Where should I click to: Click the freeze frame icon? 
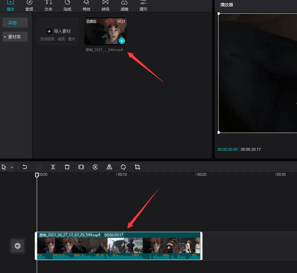(81, 167)
